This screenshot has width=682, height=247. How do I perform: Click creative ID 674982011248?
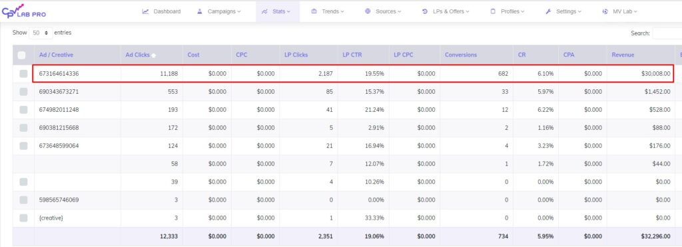coord(59,110)
